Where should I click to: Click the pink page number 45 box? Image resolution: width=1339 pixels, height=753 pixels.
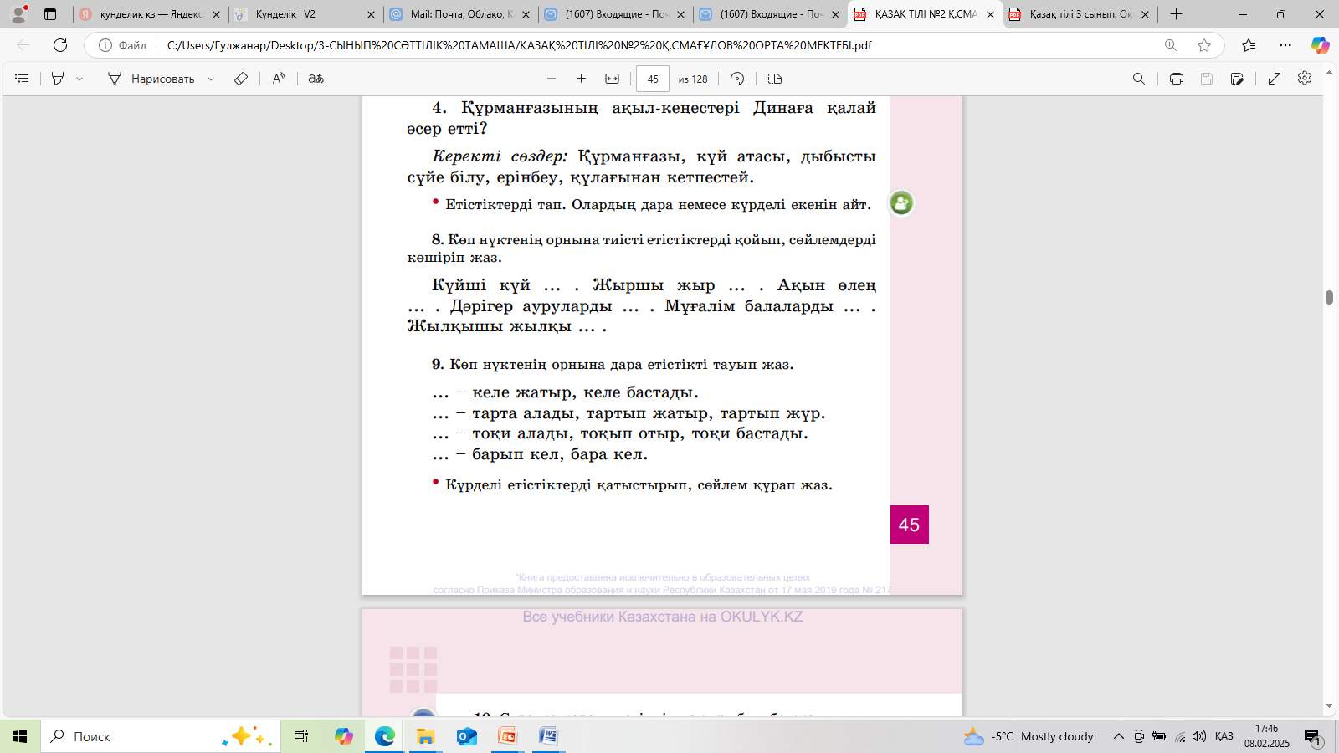click(x=910, y=525)
